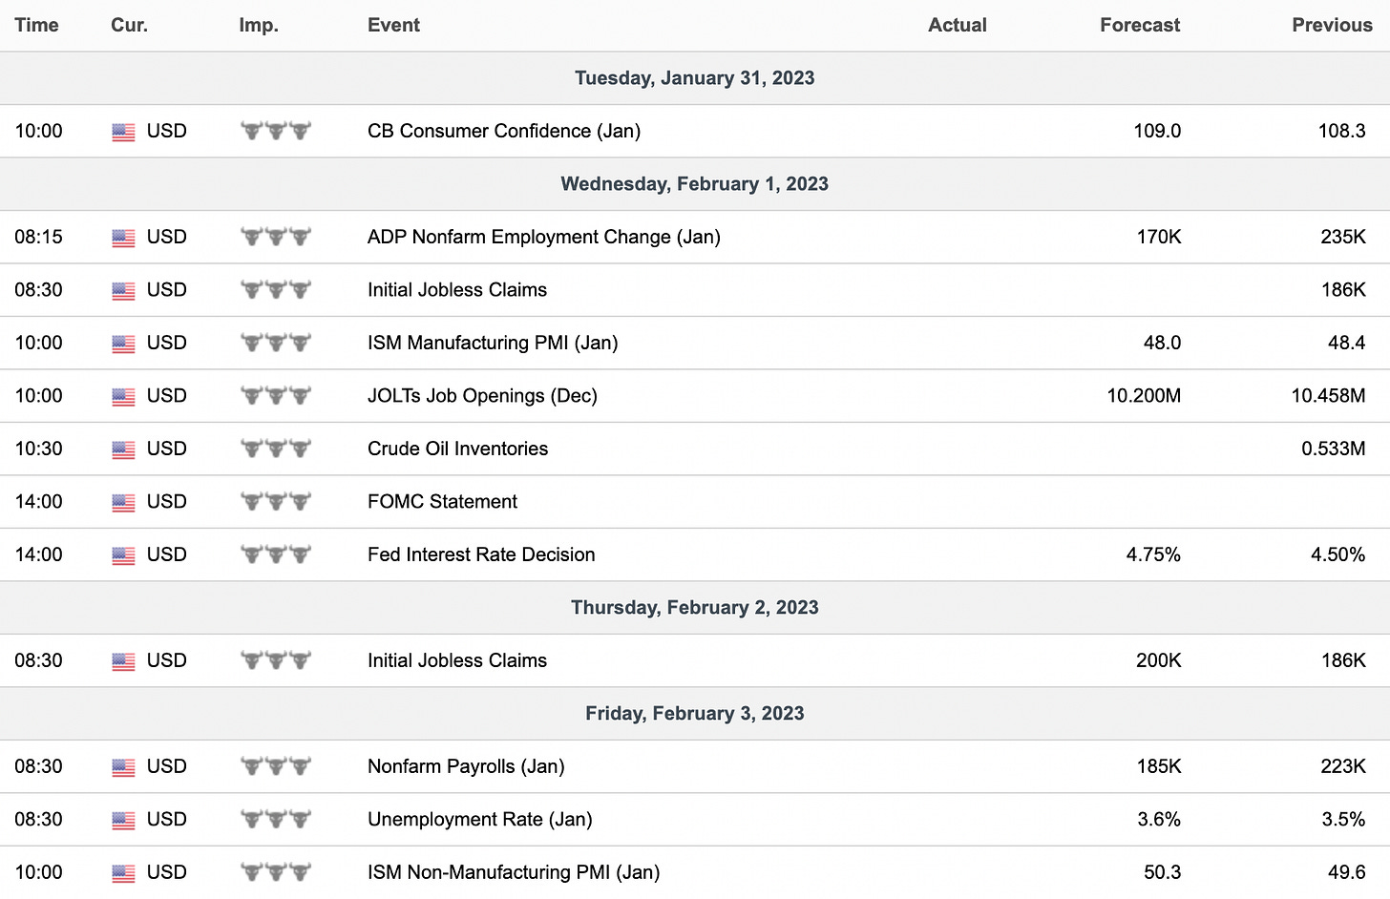
Task: Click the US flag in Fed Interest Rate Decision row
Action: point(123,556)
